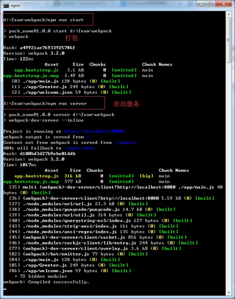235x299 pixels.
Task: Click 'webpack-dev-server --inline' line
Action: pyautogui.click(x=44, y=121)
